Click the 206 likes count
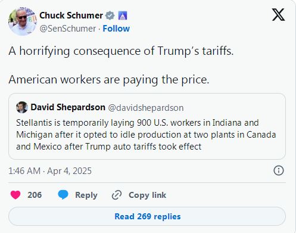This screenshot has width=296, height=233. pyautogui.click(x=35, y=195)
